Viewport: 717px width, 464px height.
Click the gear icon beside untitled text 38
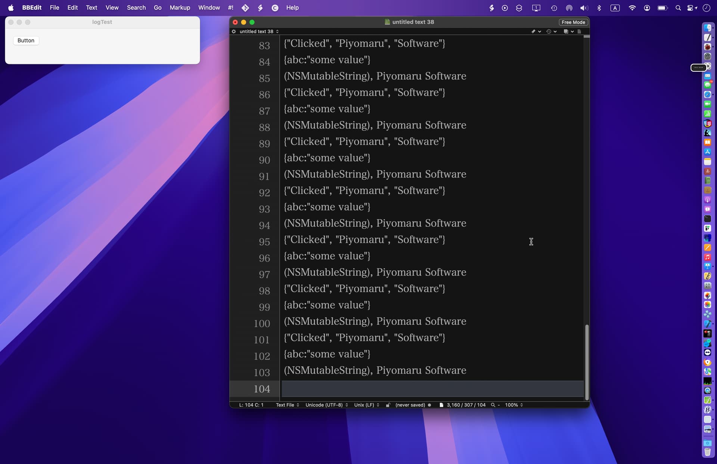234,31
